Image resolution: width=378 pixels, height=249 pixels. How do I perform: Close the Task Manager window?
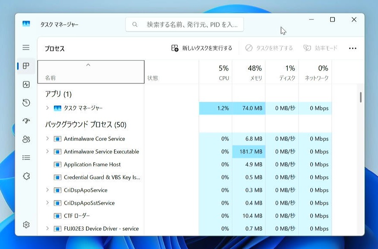(x=354, y=19)
